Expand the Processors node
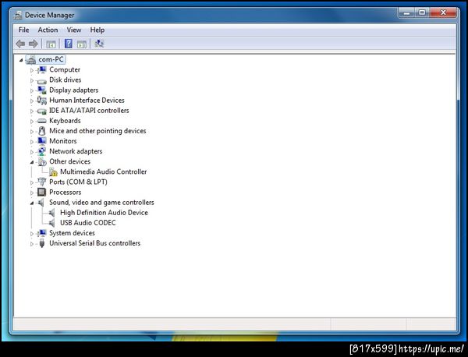This screenshot has height=357, width=468. [32, 193]
